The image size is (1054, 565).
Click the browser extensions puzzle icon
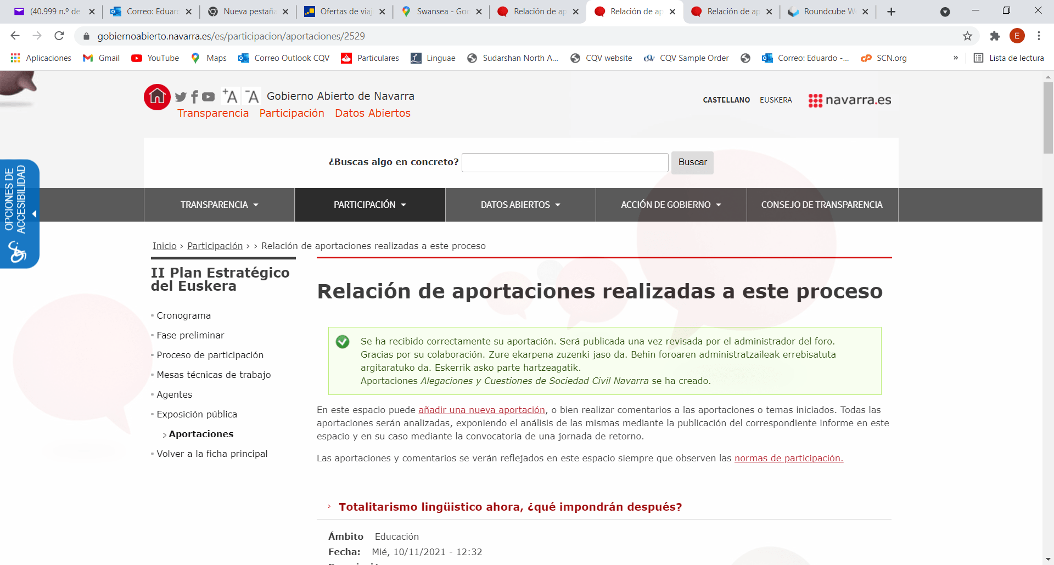[994, 36]
